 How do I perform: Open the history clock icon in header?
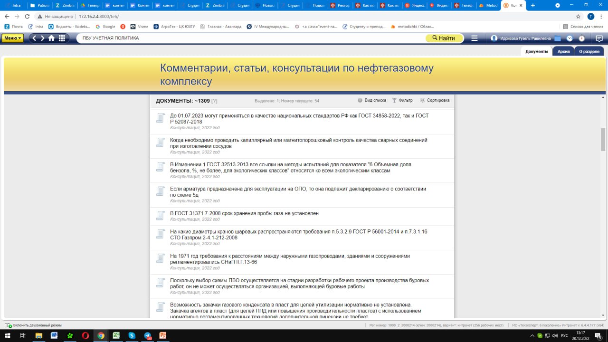570,38
